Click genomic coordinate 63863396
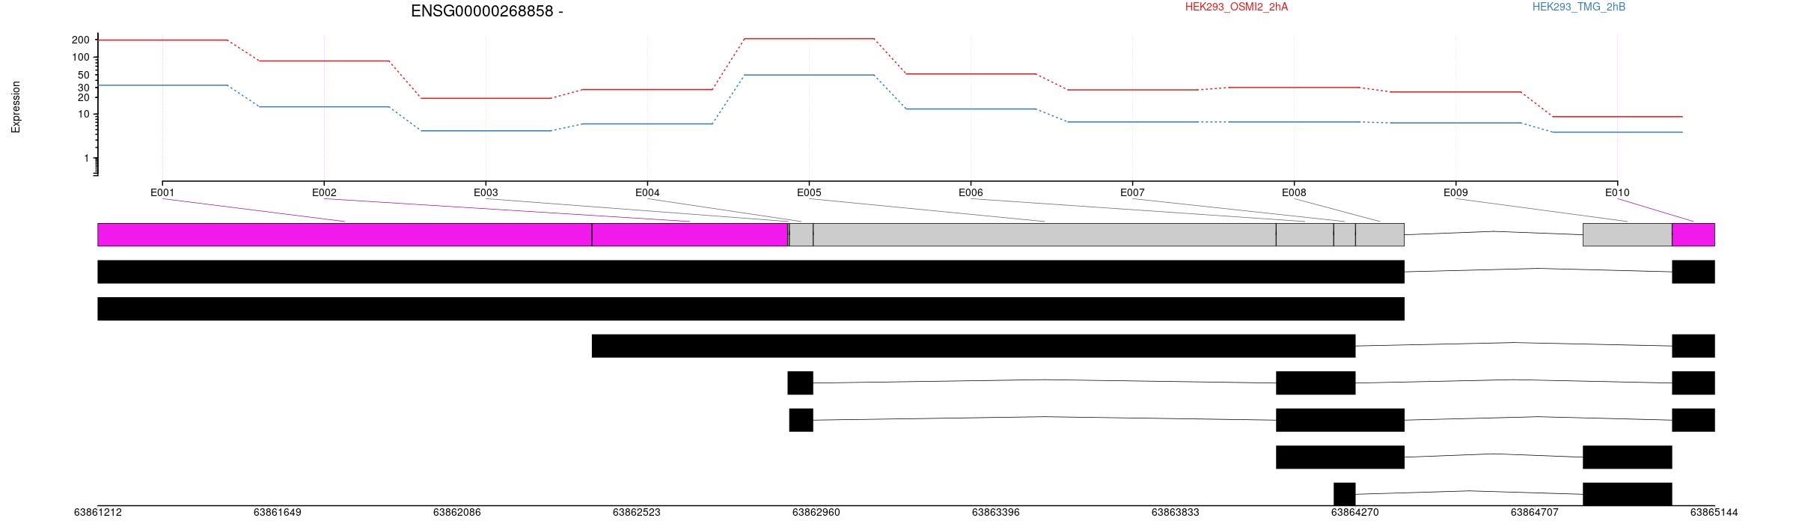The height and width of the screenshot is (524, 1796). (996, 513)
